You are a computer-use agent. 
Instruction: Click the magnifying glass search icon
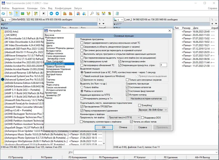(x=92, y=13)
